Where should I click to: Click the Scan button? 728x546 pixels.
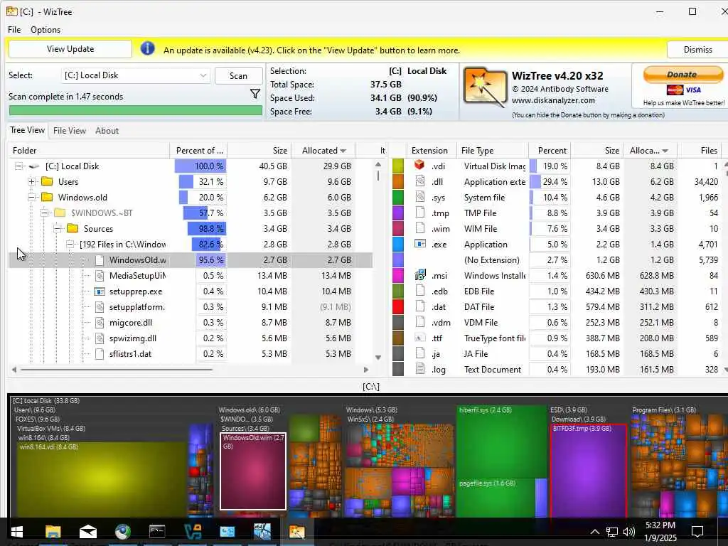click(238, 75)
